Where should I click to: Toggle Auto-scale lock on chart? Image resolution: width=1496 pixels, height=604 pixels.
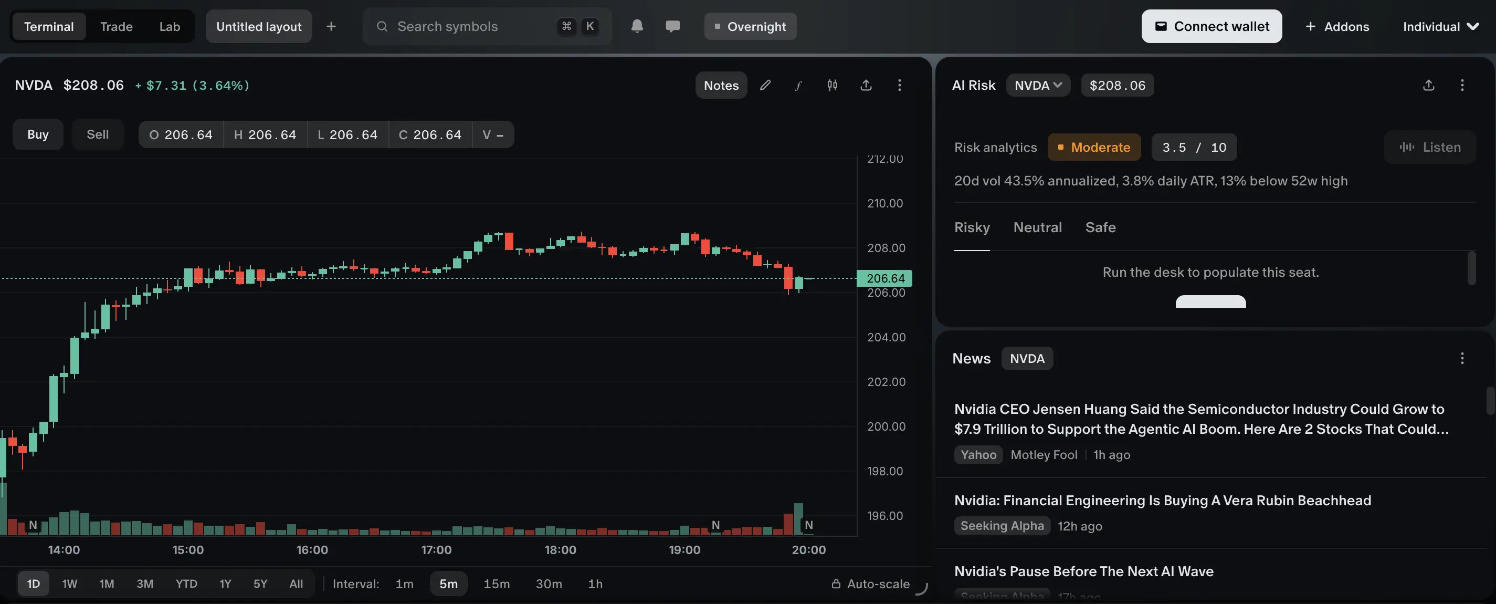point(870,584)
